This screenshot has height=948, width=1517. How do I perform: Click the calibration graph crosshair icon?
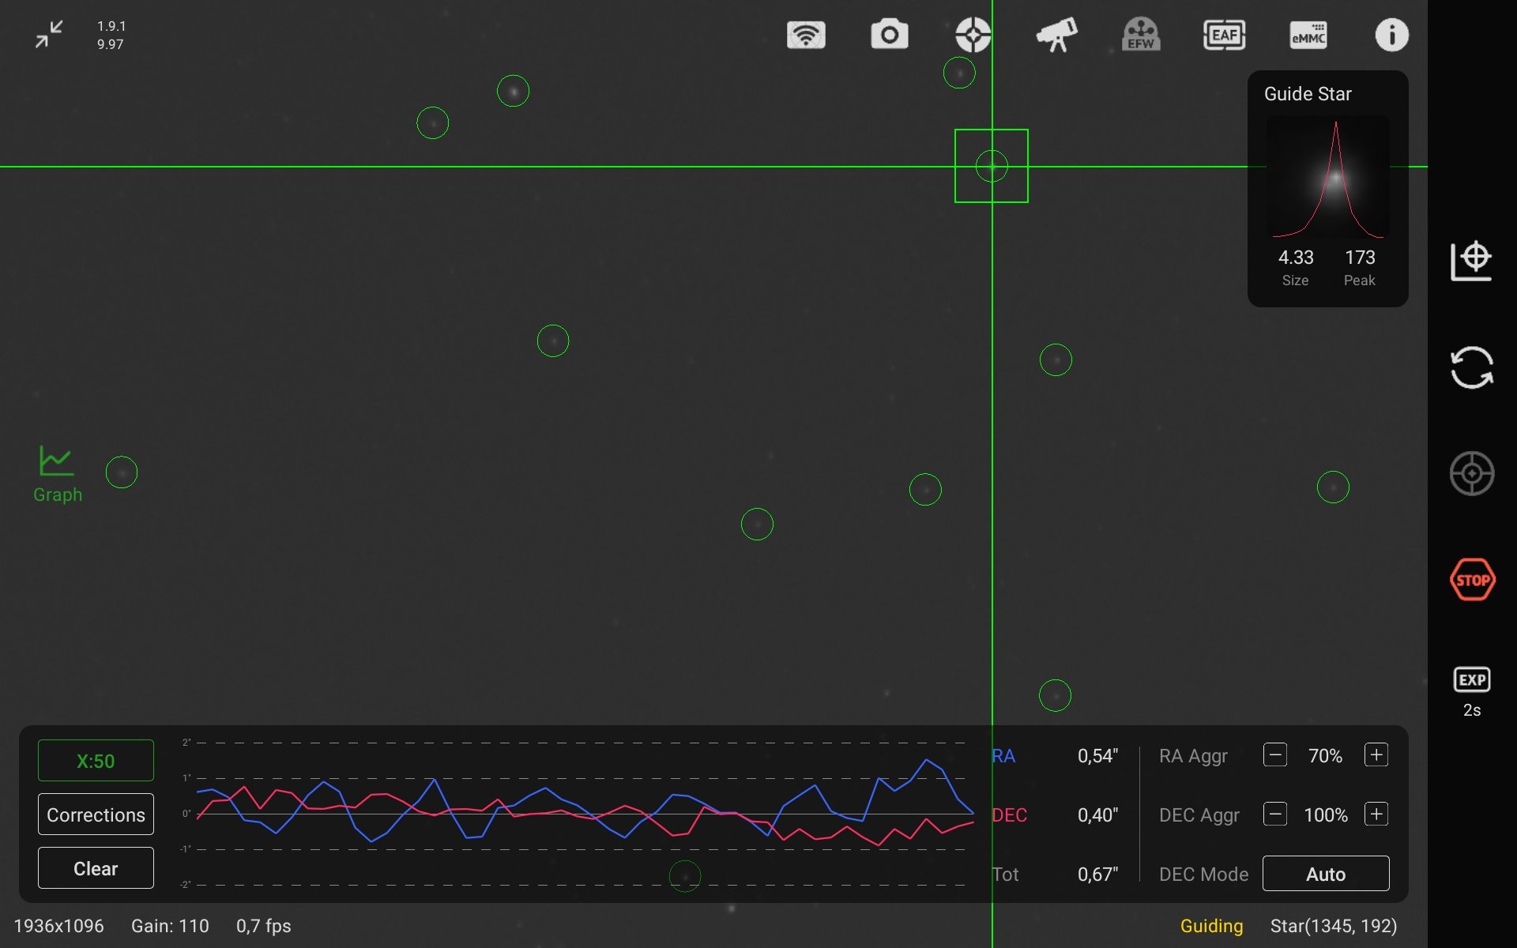[x=1471, y=261]
